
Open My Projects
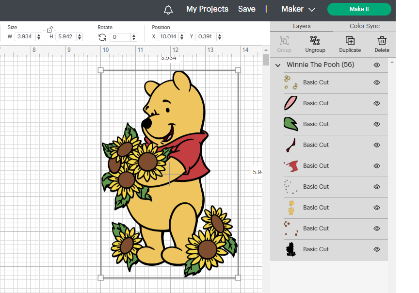pyautogui.click(x=208, y=9)
